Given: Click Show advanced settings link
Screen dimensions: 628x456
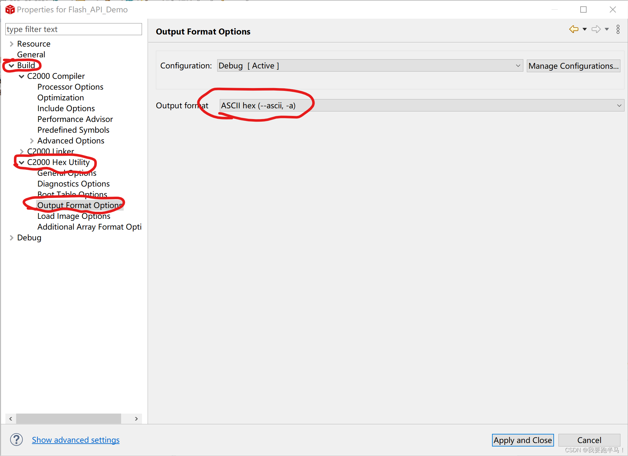Looking at the screenshot, I should pos(76,440).
